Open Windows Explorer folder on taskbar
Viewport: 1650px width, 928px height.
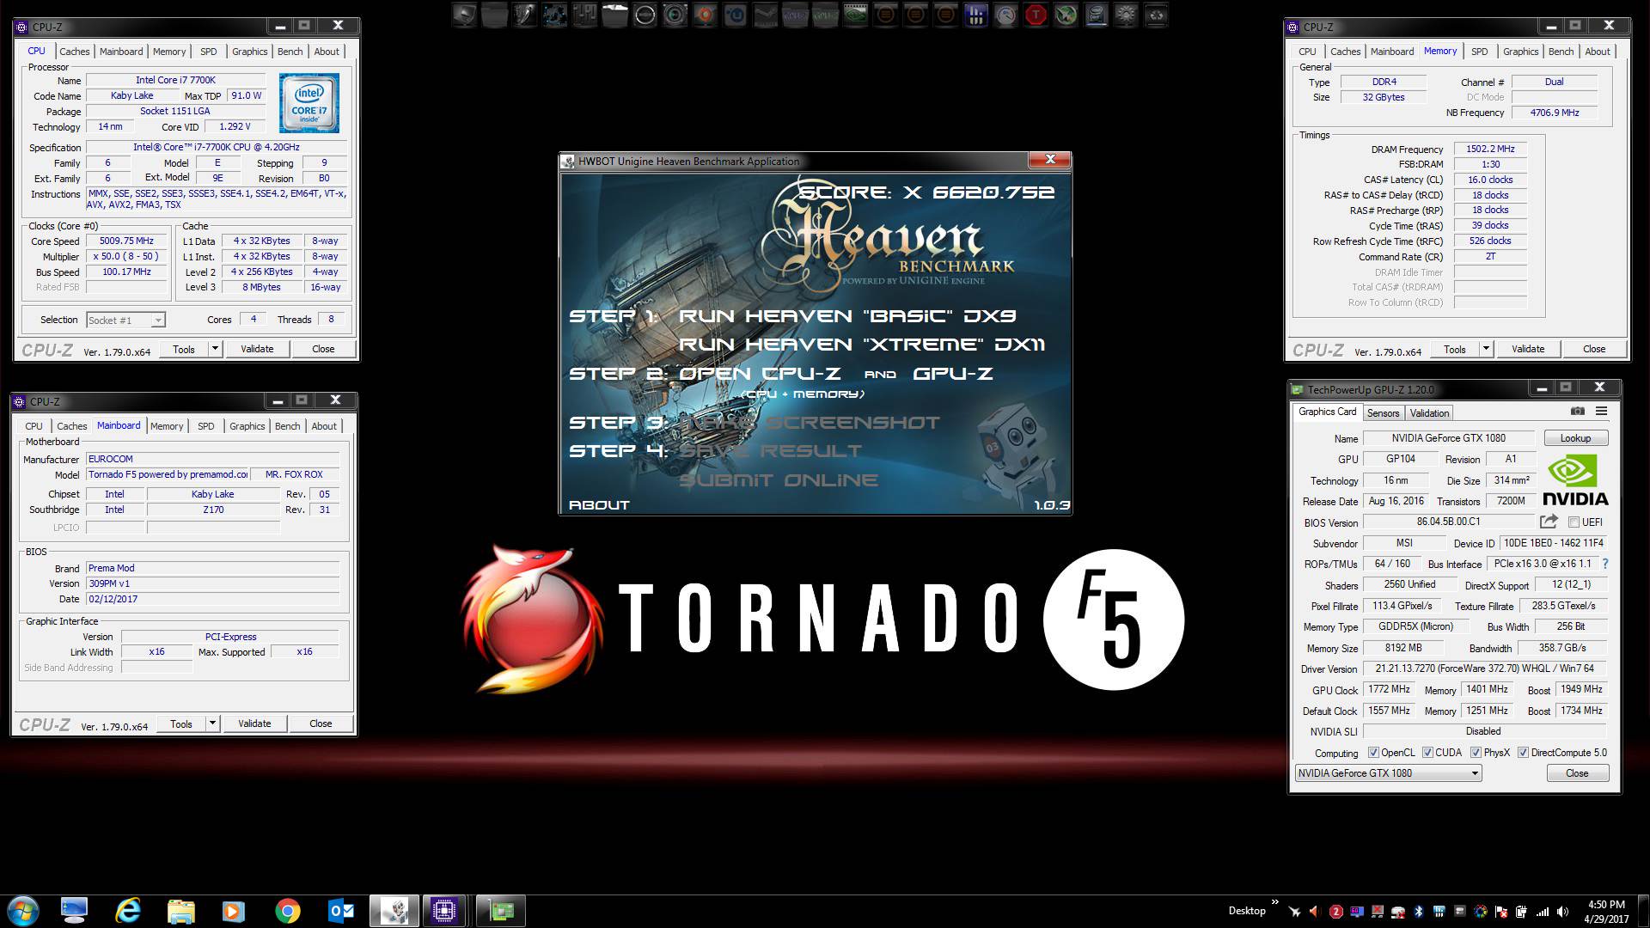[x=180, y=911]
